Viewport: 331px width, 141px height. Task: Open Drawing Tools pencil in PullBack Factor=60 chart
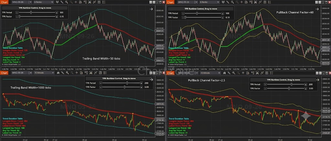click(x=228, y=2)
